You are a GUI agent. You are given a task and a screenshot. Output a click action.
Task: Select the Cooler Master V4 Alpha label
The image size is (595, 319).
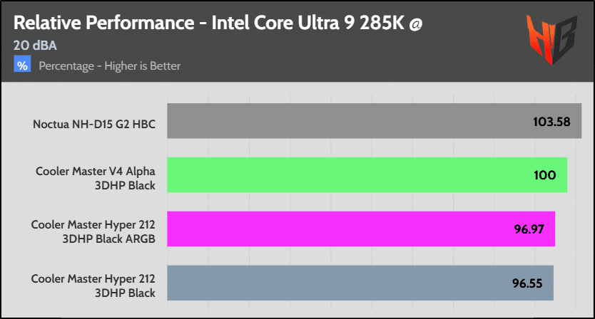[96, 177]
